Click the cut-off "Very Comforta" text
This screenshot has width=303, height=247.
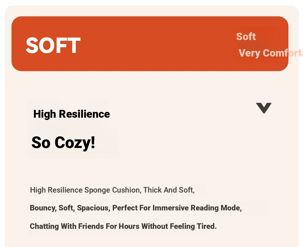pyautogui.click(x=271, y=53)
